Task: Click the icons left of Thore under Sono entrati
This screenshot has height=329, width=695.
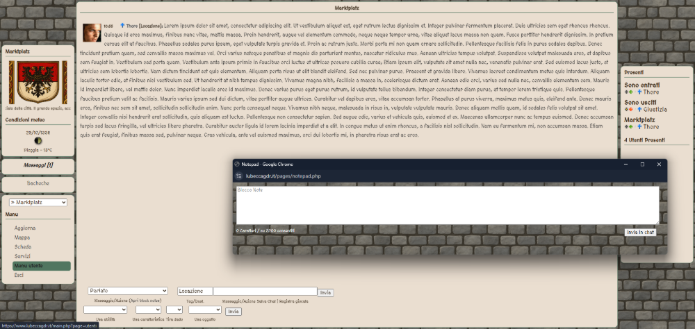Action: [x=628, y=92]
